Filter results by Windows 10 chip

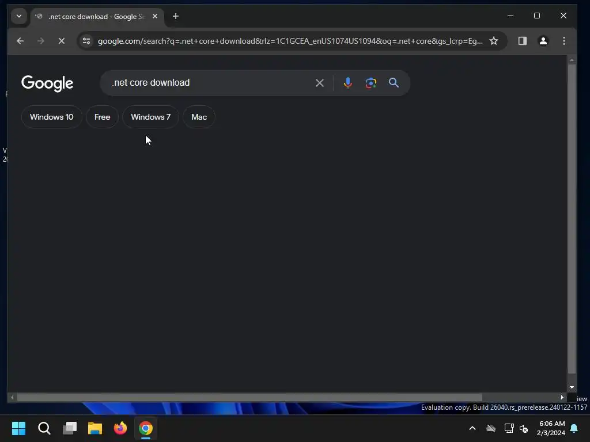click(x=51, y=117)
